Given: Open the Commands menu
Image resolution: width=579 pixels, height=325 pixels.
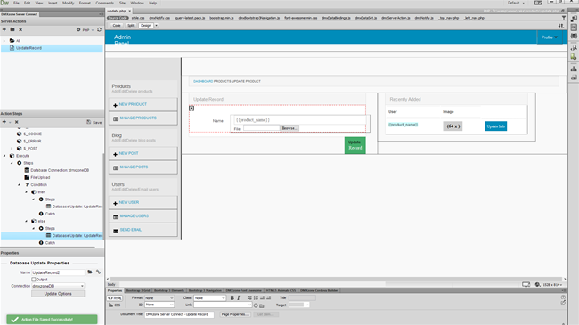Looking at the screenshot, I should [x=104, y=3].
